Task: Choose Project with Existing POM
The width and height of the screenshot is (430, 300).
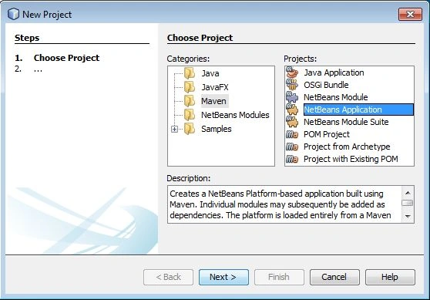Action: pos(351,159)
